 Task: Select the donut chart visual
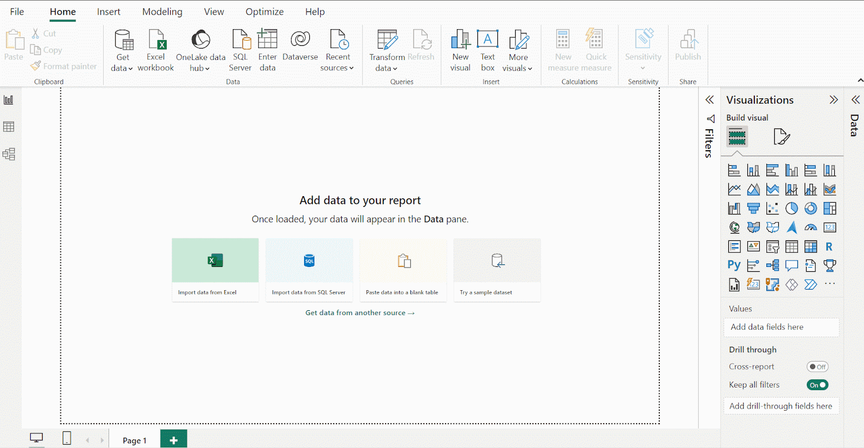[811, 208]
